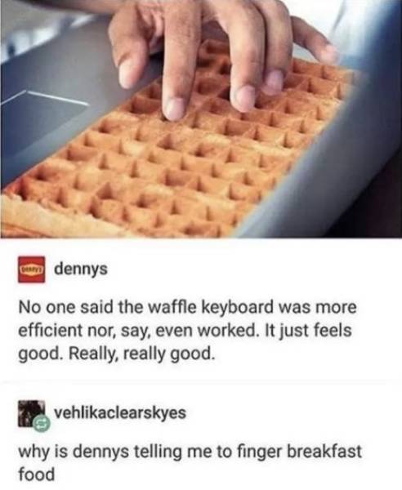Open vehlikaclearskyes' dark profile avatar
This screenshot has height=490, width=402.
(30, 413)
